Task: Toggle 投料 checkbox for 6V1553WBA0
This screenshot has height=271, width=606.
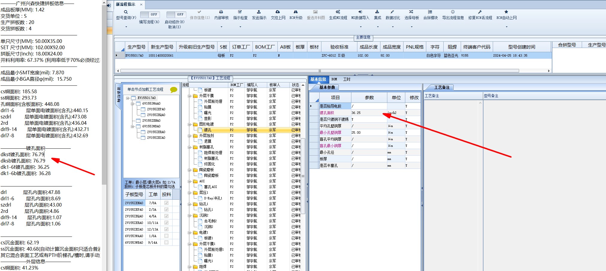Action: point(167,243)
